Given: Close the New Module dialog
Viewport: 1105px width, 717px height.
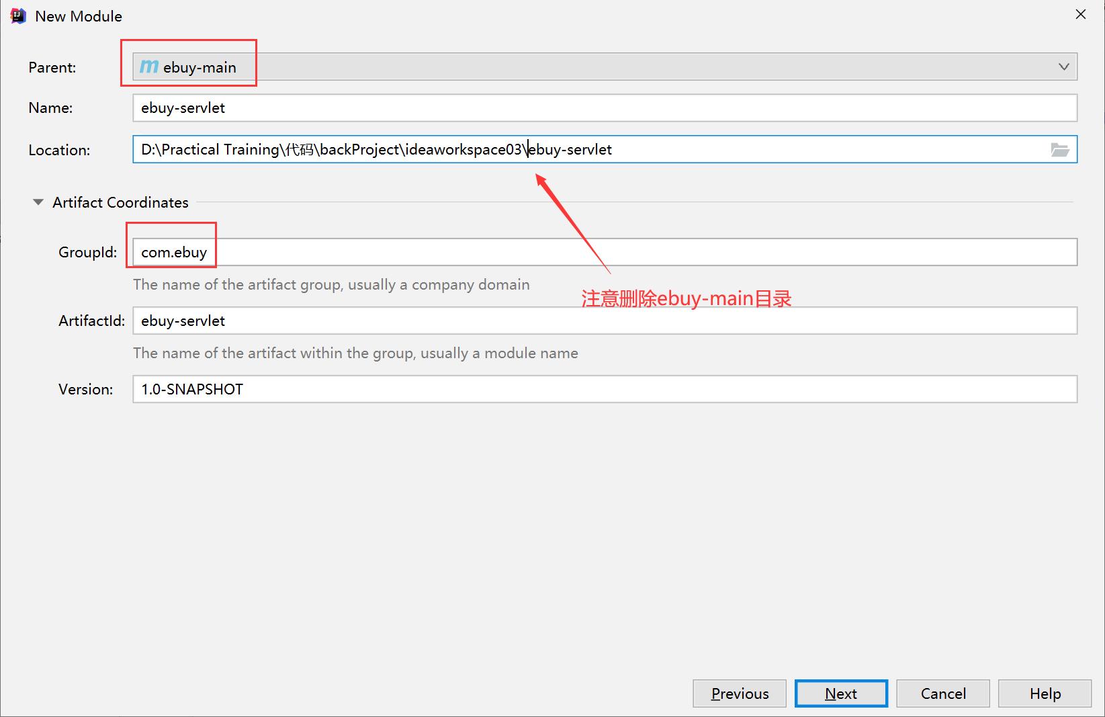Looking at the screenshot, I should pyautogui.click(x=1080, y=14).
